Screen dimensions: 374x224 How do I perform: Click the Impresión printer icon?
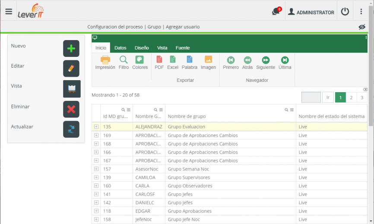point(105,62)
